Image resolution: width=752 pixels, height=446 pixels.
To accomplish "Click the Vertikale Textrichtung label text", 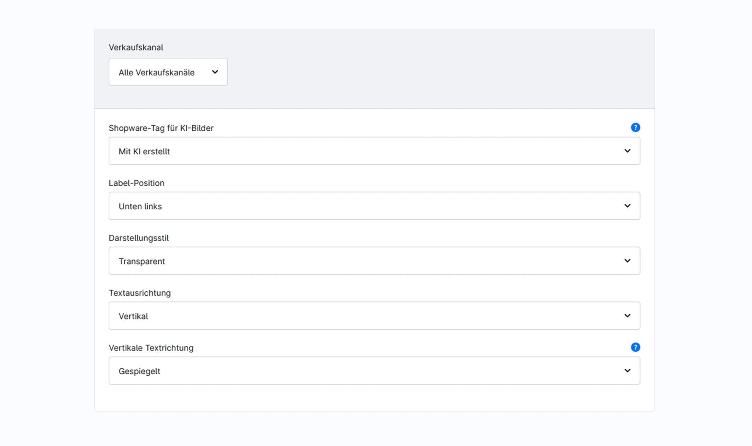I will 151,348.
